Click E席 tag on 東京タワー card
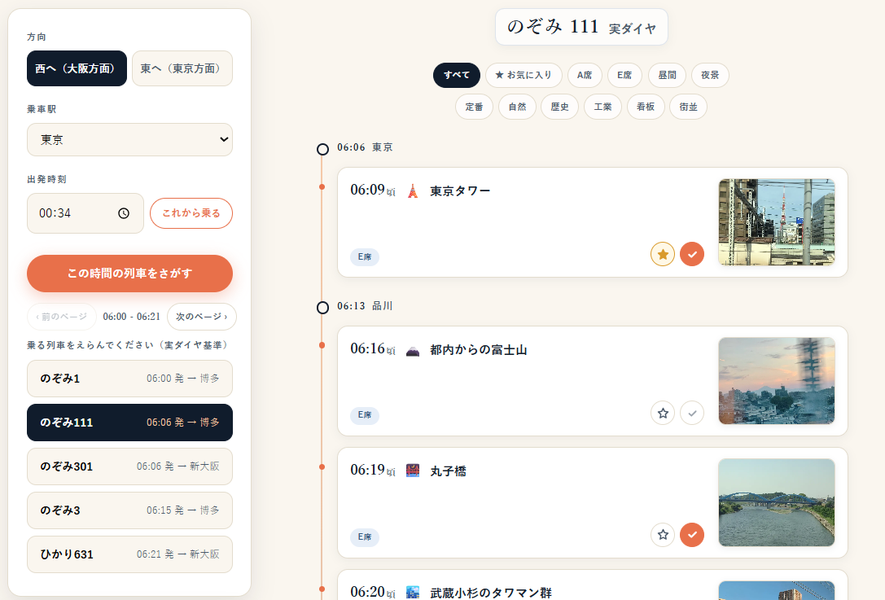Image resolution: width=885 pixels, height=600 pixels. [365, 256]
